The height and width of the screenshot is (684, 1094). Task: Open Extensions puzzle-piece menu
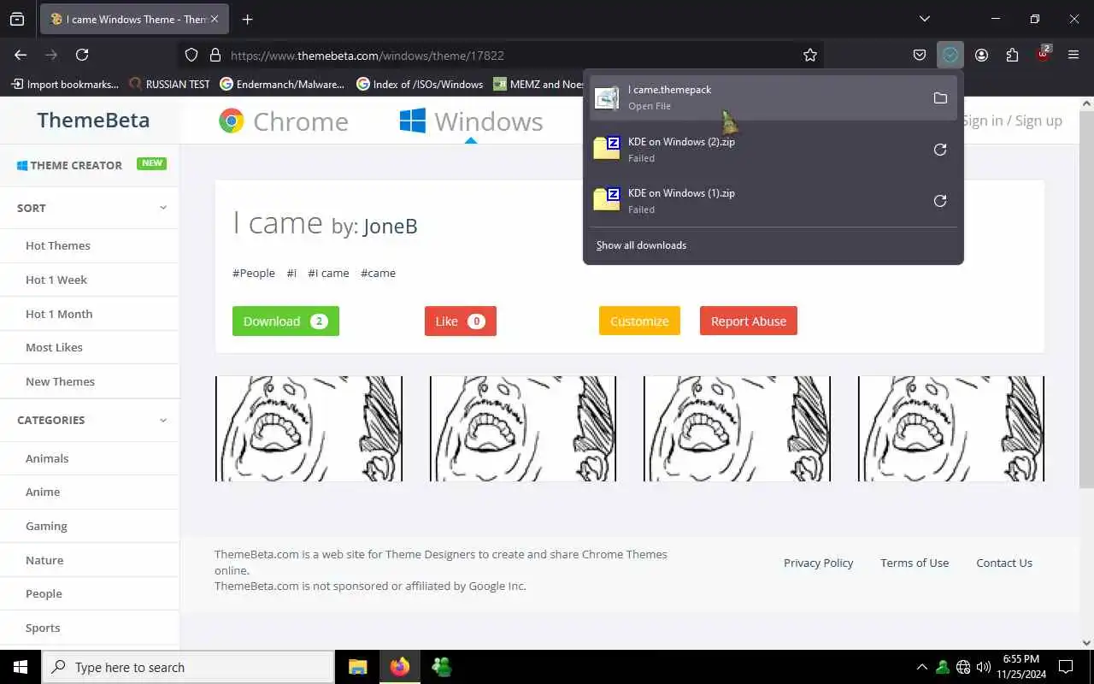point(1012,55)
